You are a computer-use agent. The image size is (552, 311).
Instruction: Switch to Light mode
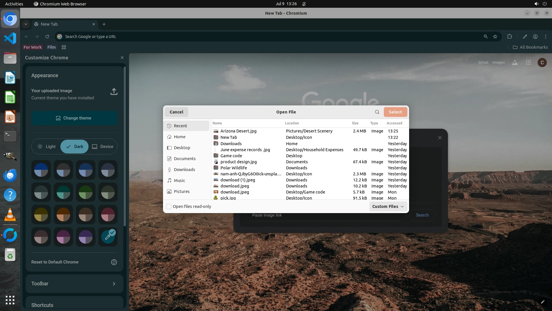point(47,147)
